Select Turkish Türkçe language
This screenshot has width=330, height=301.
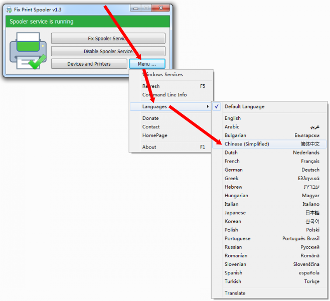click(269, 281)
